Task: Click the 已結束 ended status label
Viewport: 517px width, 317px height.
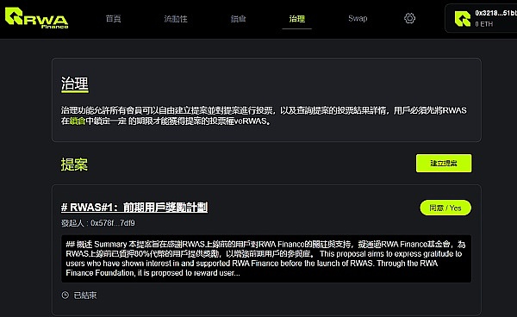Action: (85, 295)
